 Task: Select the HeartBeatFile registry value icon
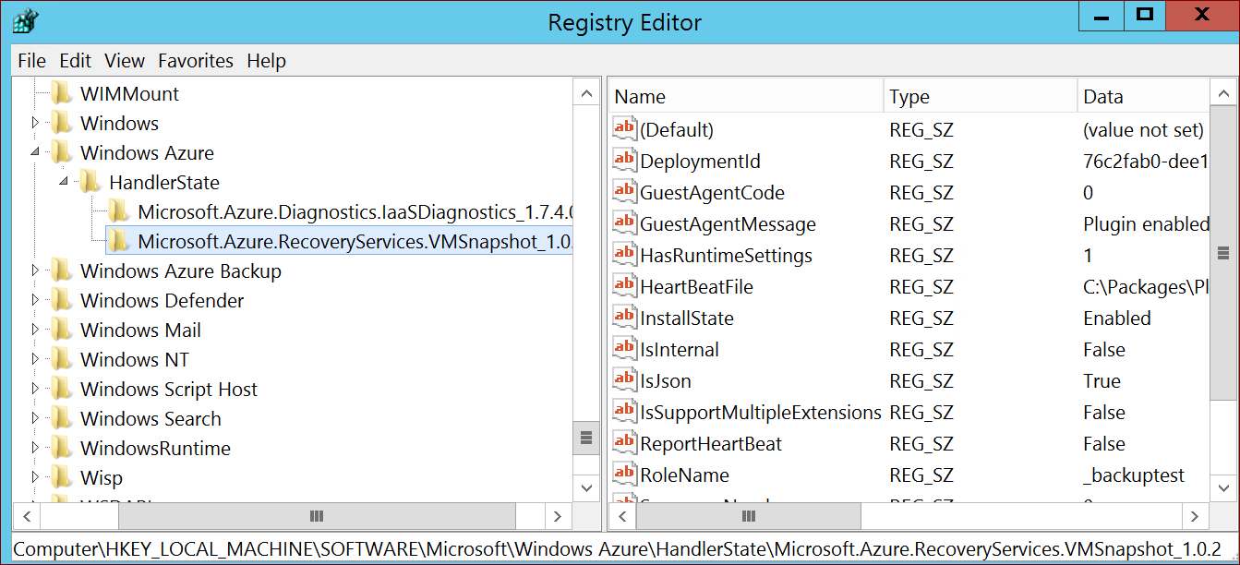[x=625, y=286]
